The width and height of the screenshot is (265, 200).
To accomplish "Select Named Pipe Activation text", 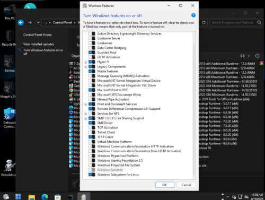I will click(113, 99).
